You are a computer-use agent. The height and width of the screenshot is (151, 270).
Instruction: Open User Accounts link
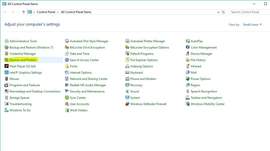point(79,104)
